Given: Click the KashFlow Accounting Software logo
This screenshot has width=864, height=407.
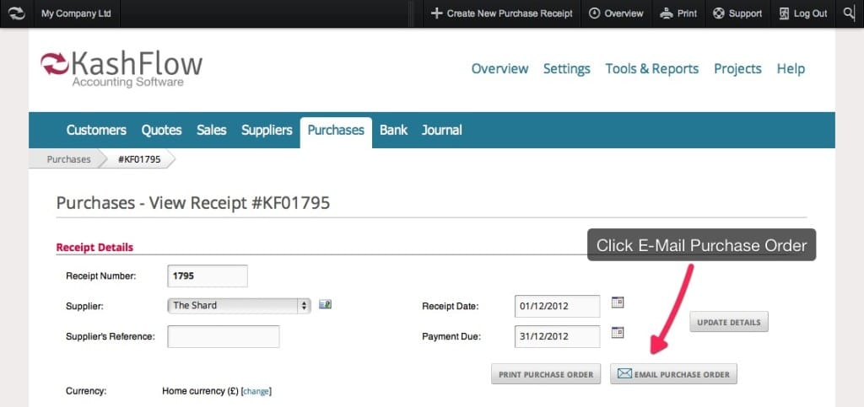Looking at the screenshot, I should pyautogui.click(x=121, y=69).
